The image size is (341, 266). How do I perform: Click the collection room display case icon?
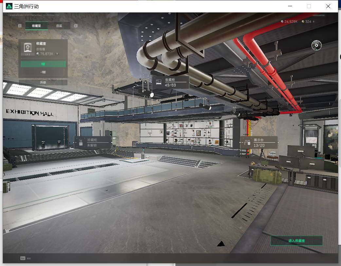pos(27,48)
